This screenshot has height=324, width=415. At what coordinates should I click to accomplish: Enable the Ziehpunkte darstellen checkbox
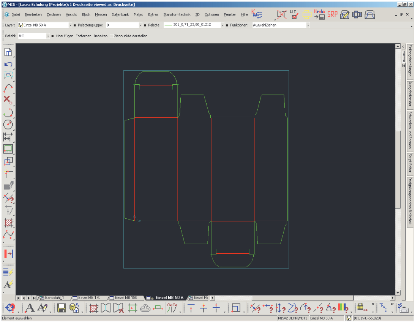[112, 36]
